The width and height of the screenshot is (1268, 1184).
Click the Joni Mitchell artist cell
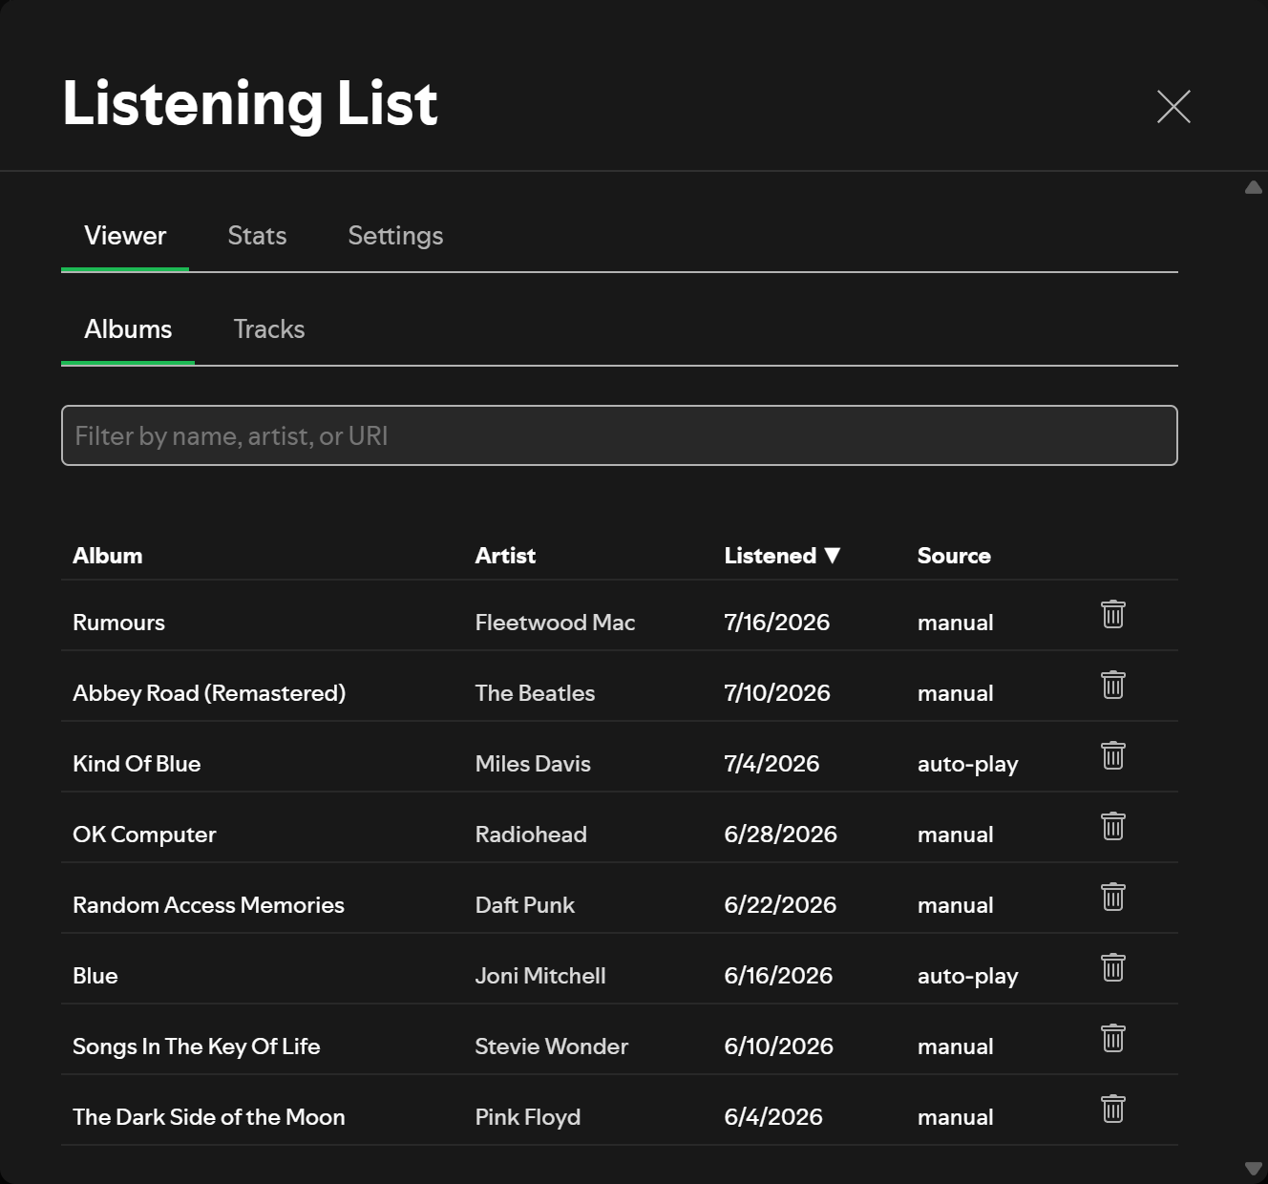pos(540,976)
